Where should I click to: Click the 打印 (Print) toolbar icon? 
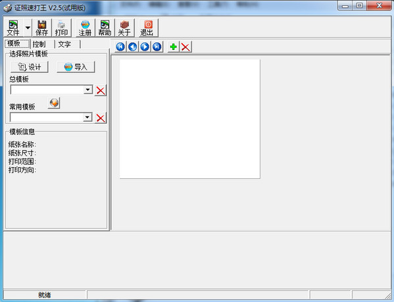click(61, 28)
